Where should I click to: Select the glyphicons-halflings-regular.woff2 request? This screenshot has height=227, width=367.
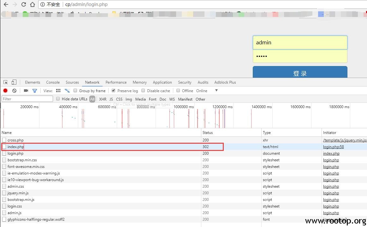184,219
